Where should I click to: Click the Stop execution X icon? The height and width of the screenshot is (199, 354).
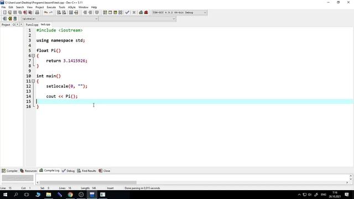[x=134, y=13]
